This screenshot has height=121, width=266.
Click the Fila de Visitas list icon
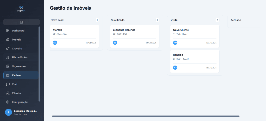[8, 57]
